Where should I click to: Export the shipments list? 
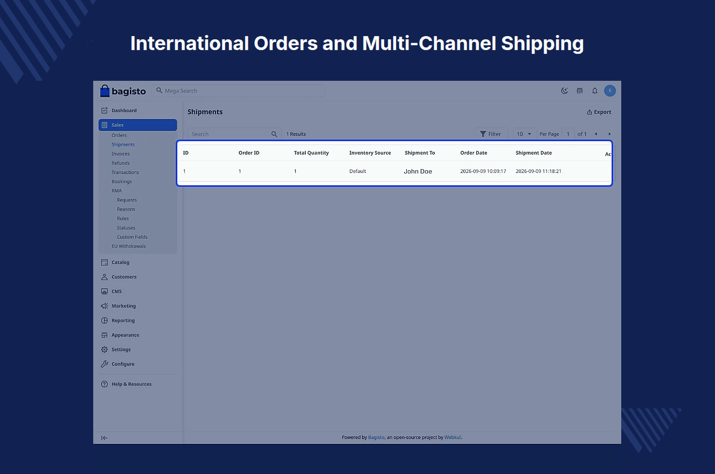[x=599, y=112]
